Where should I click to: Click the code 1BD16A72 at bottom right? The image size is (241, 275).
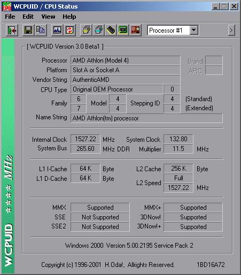[x=211, y=265]
